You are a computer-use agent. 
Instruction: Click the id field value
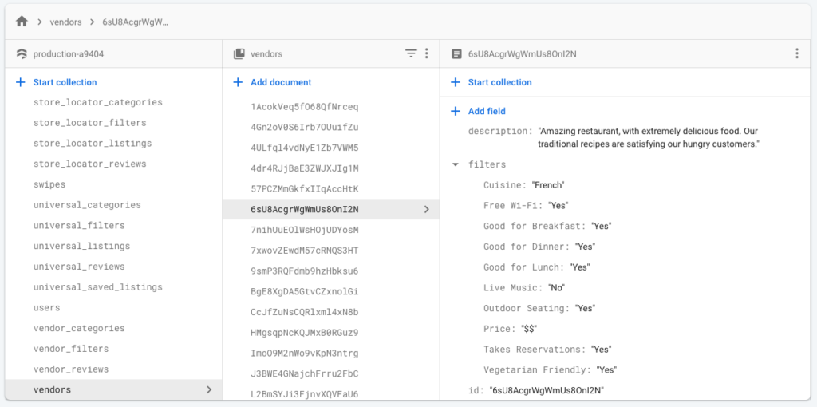[x=547, y=390]
